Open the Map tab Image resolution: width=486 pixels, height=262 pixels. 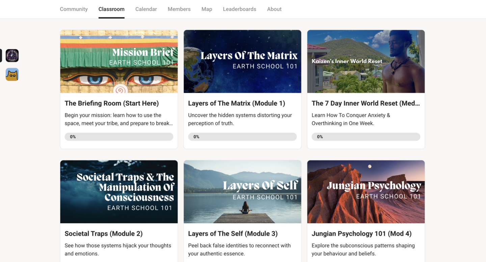(x=207, y=9)
